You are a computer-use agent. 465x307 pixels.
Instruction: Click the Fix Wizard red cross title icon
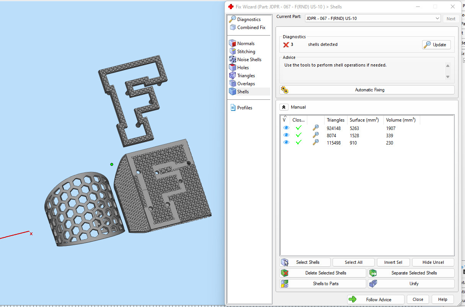pos(231,6)
